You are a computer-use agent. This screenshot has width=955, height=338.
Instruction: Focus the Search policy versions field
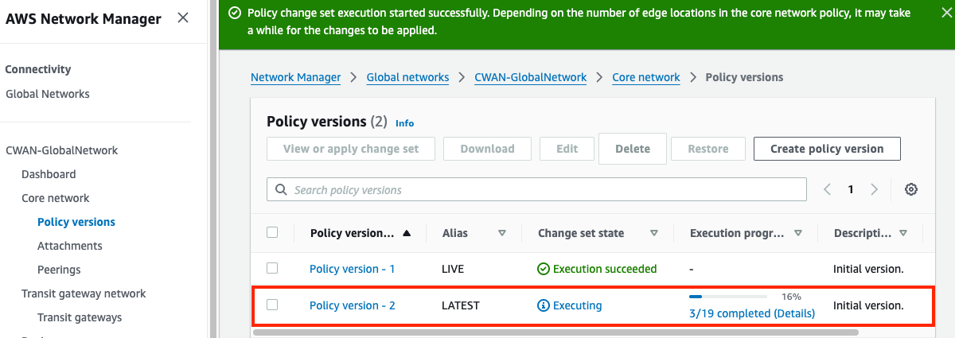pos(537,189)
